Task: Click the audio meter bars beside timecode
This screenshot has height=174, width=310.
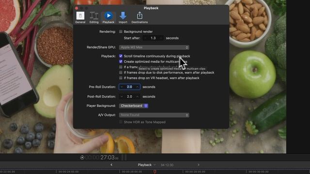Action: click(x=124, y=158)
